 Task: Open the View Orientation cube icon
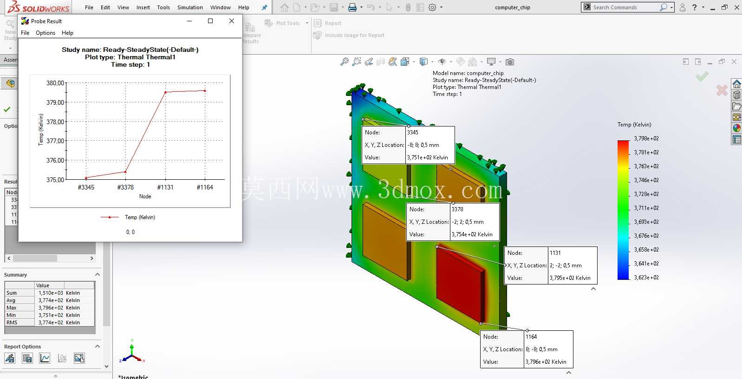tap(405, 62)
